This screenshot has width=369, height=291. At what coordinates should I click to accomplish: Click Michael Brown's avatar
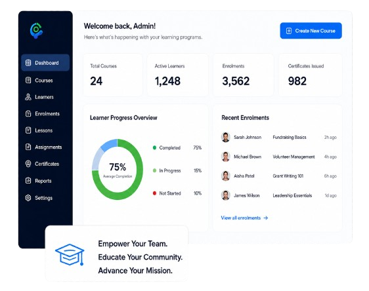click(x=226, y=157)
